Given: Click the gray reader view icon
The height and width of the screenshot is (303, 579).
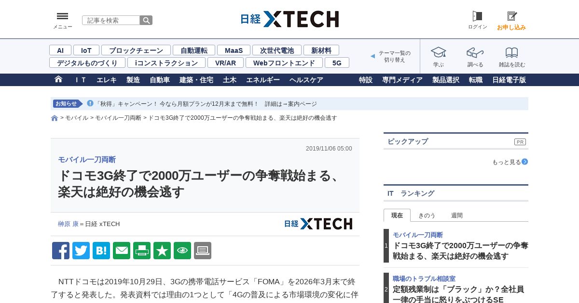Looking at the screenshot, I should [203, 251].
